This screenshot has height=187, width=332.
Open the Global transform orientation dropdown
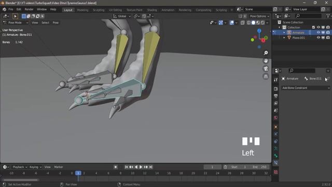tap(122, 16)
